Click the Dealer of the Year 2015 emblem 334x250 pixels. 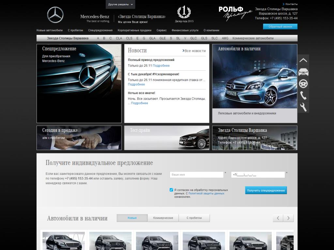point(184,14)
